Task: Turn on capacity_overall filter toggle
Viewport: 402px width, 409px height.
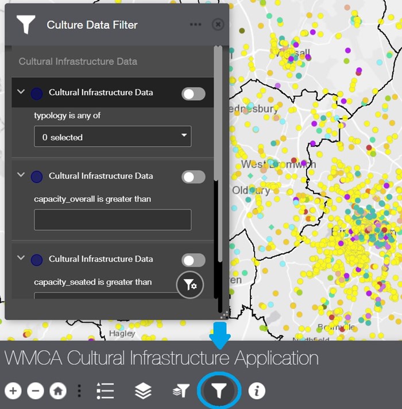Action: click(x=193, y=177)
